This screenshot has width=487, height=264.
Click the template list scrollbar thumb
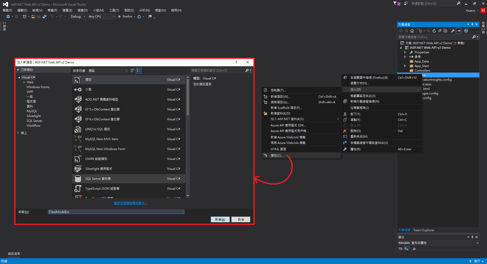(188, 98)
